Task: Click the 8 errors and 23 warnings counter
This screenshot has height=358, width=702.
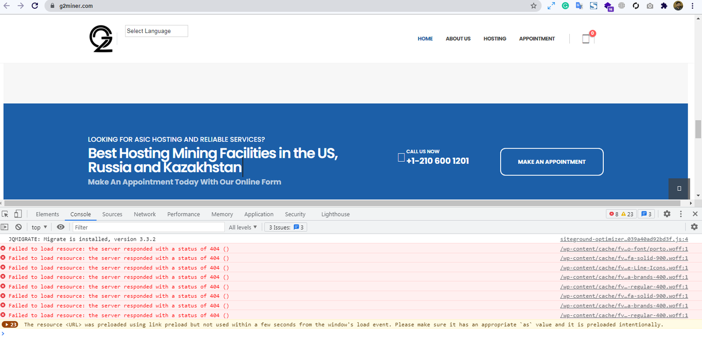Action: pyautogui.click(x=621, y=214)
